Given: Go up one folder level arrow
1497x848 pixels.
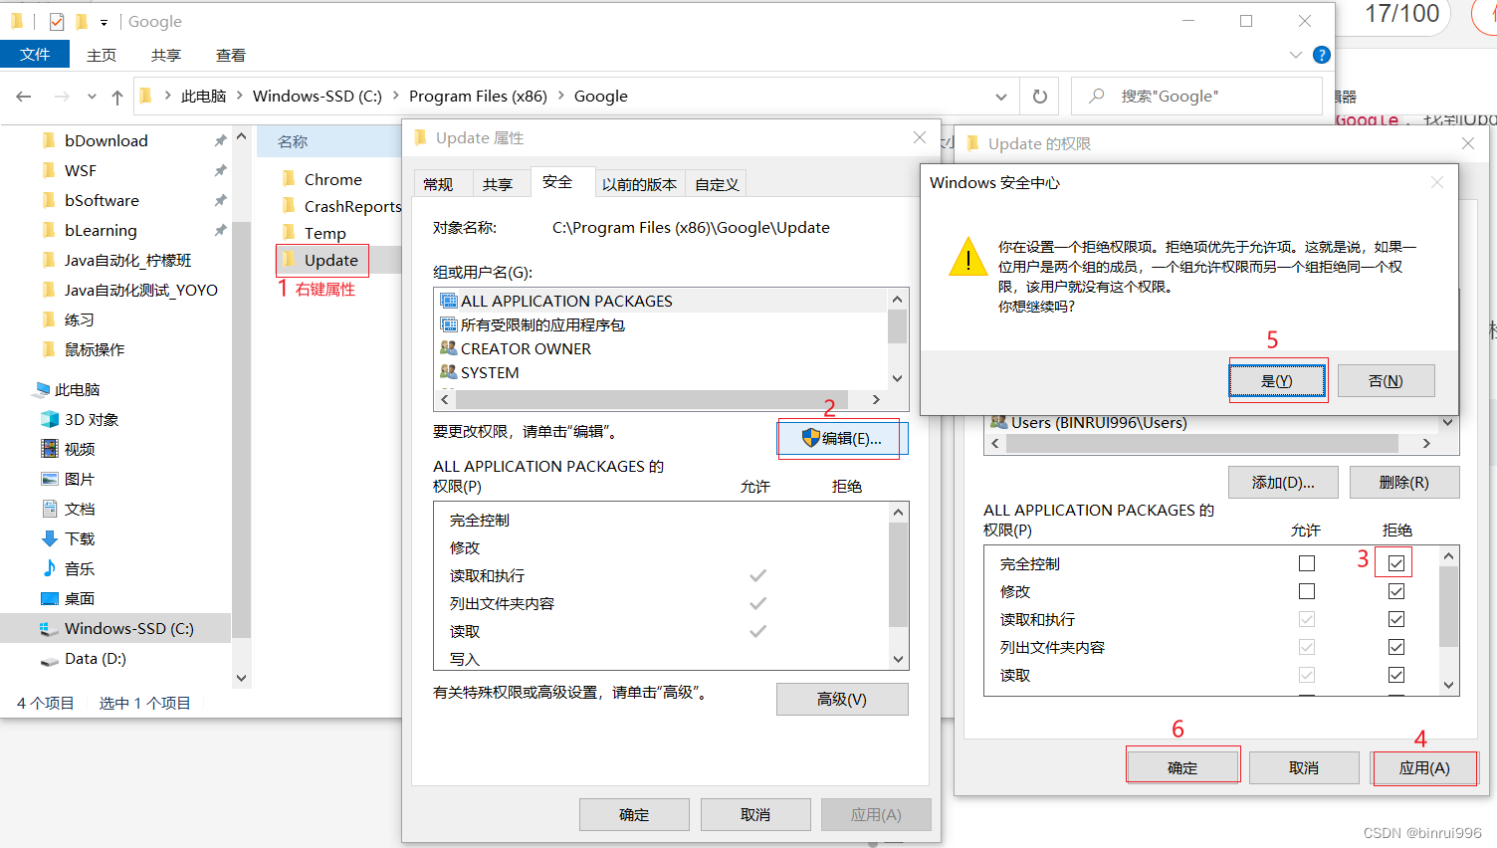Looking at the screenshot, I should click(x=117, y=97).
